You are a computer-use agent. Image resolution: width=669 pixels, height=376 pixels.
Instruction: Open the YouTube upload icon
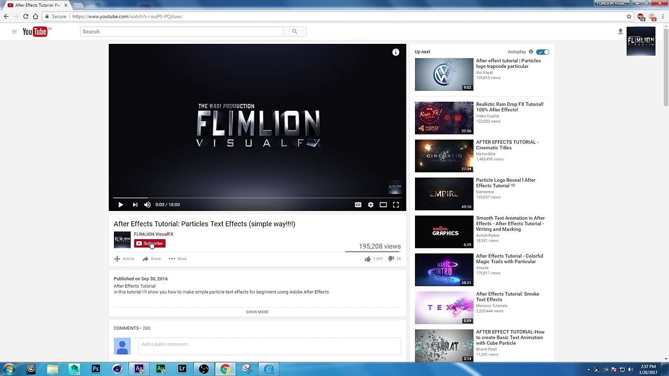pos(620,31)
